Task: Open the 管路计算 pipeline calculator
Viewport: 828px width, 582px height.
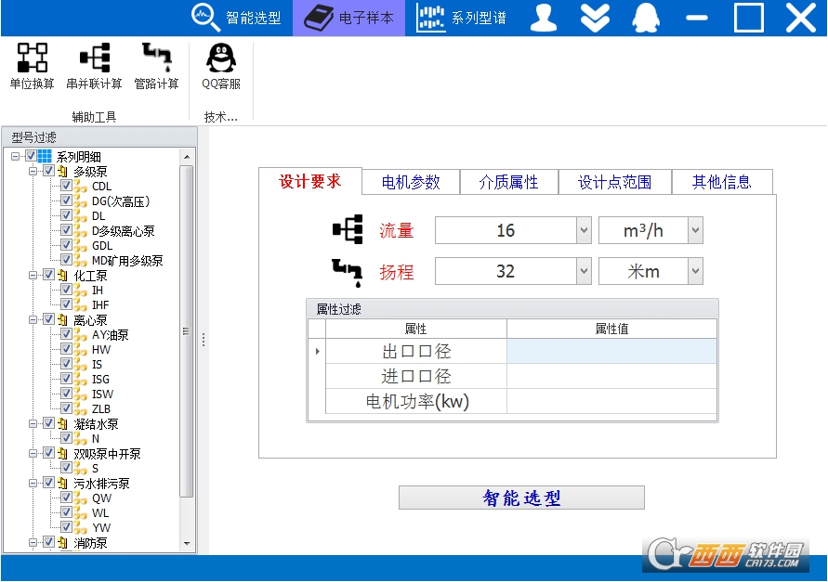Action: click(156, 66)
